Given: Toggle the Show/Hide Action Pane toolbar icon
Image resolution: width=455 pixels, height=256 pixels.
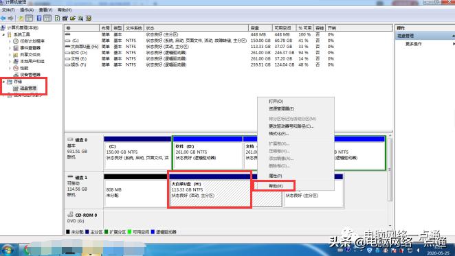Looking at the screenshot, I should pyautogui.click(x=47, y=19).
